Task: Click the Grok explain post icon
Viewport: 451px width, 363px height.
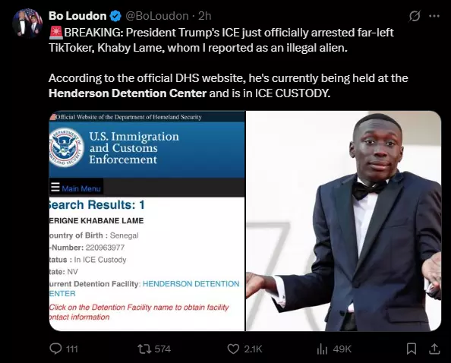Action: tap(415, 16)
